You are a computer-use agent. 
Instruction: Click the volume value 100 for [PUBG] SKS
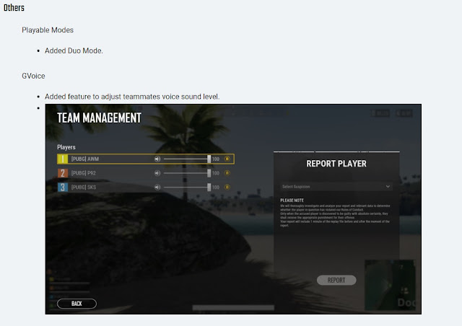coord(216,188)
